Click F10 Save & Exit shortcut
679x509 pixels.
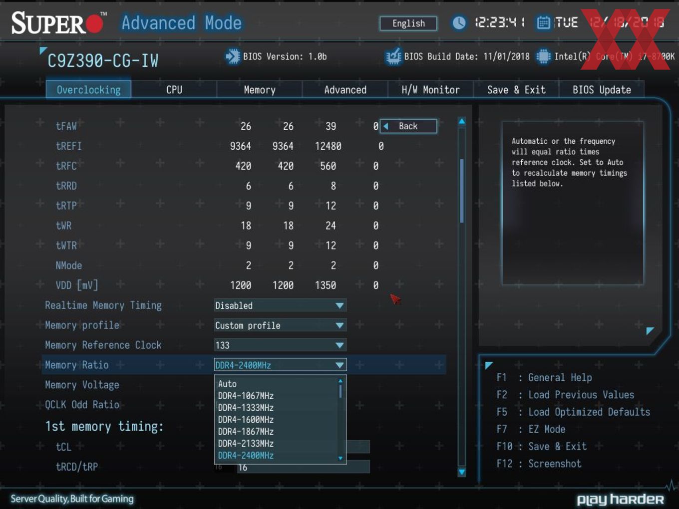tap(542, 447)
